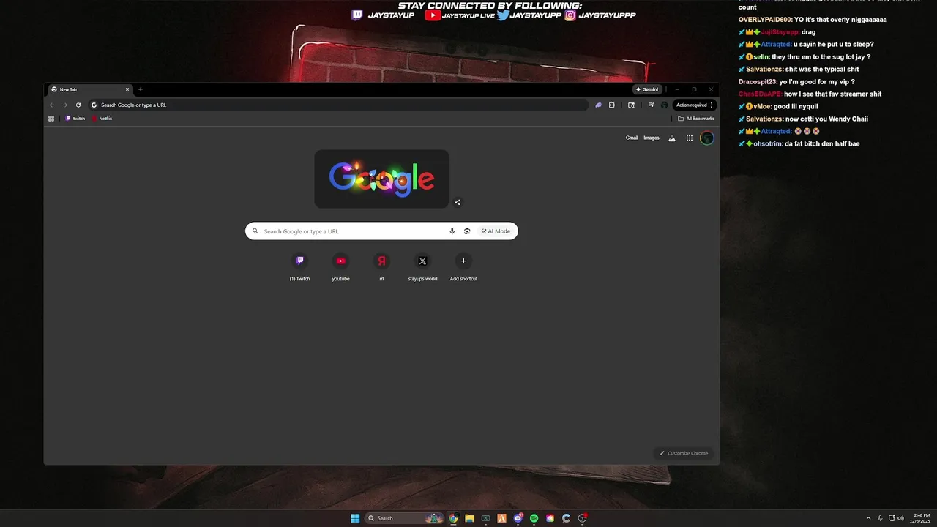Open the Google apps grid icon
The width and height of the screenshot is (937, 527).
tap(690, 138)
